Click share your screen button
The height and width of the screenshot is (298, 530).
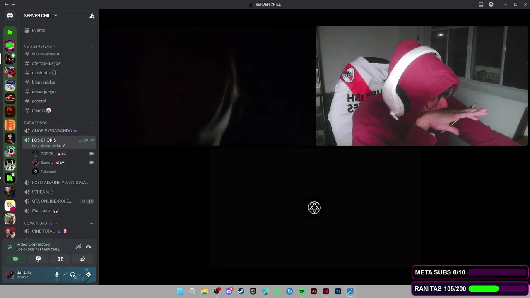[38, 259]
